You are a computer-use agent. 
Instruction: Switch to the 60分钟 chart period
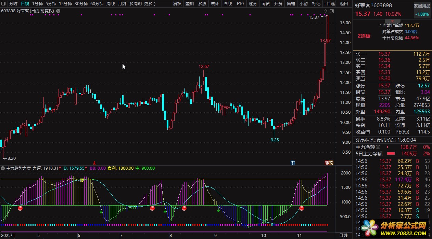(97, 4)
